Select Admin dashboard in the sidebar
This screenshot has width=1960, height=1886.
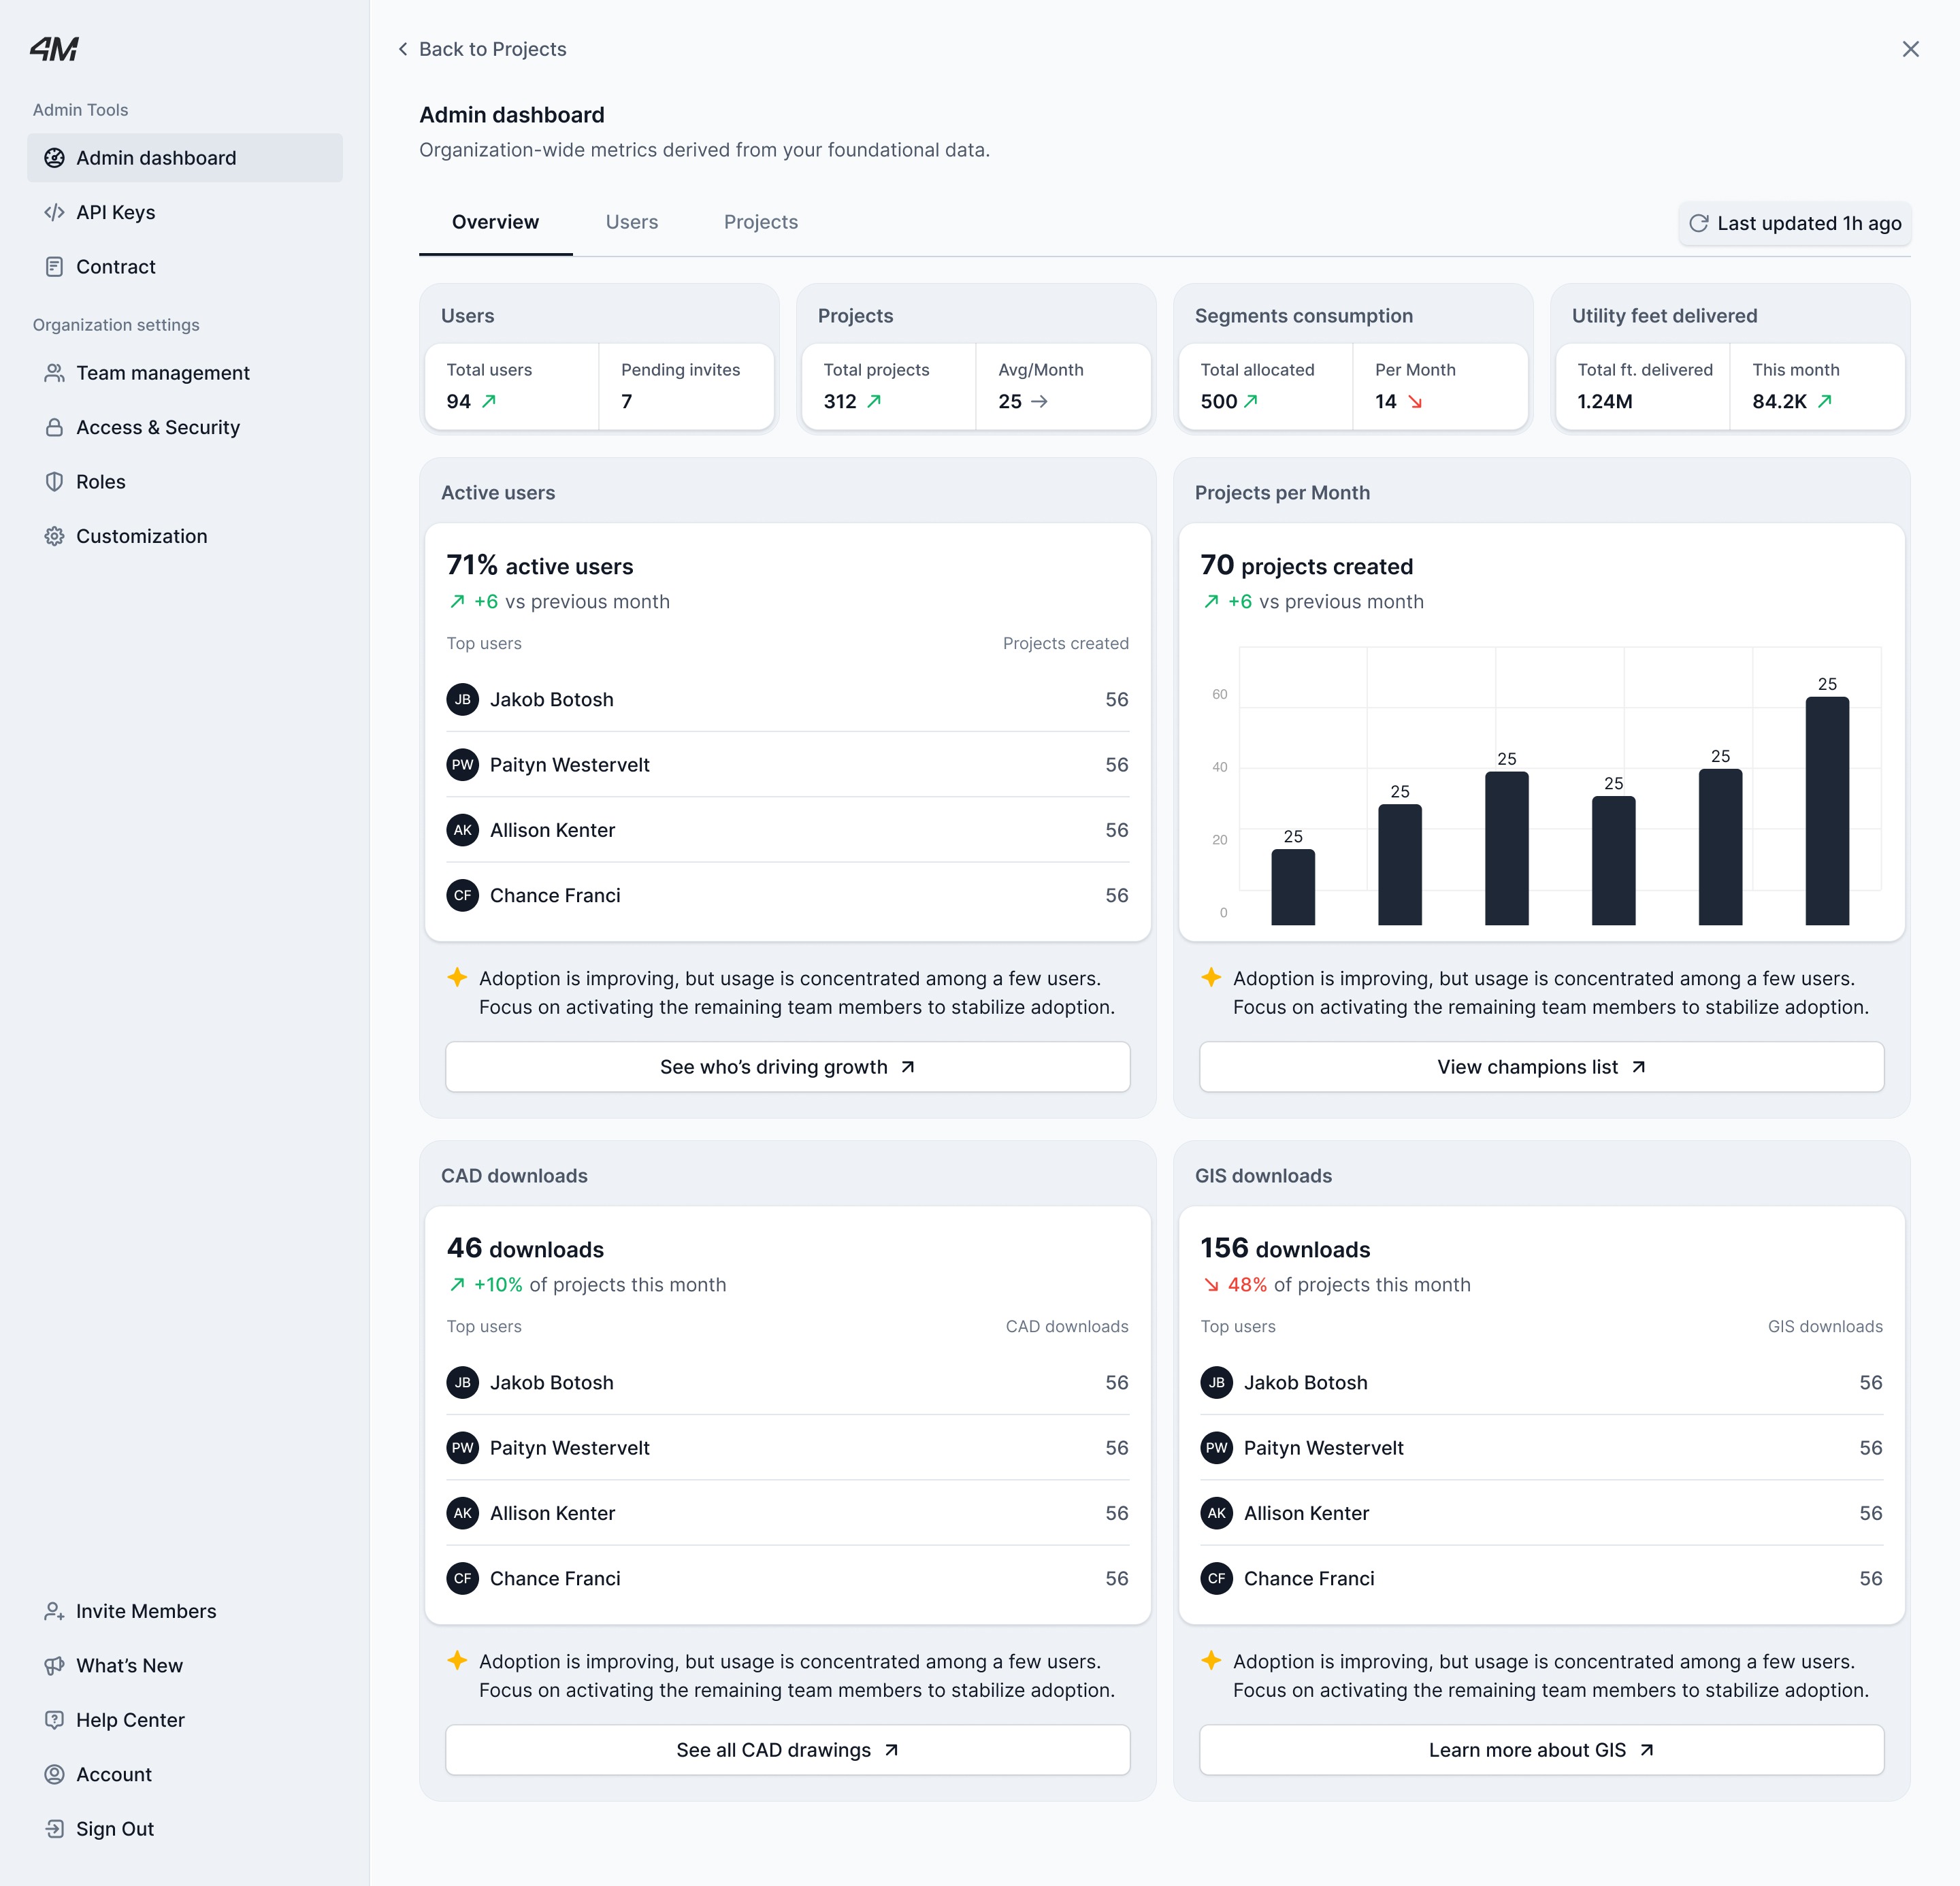(x=185, y=158)
